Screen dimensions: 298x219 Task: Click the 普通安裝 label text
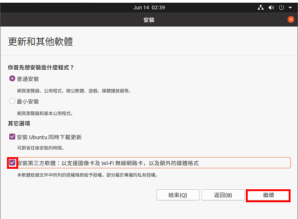click(x=28, y=79)
